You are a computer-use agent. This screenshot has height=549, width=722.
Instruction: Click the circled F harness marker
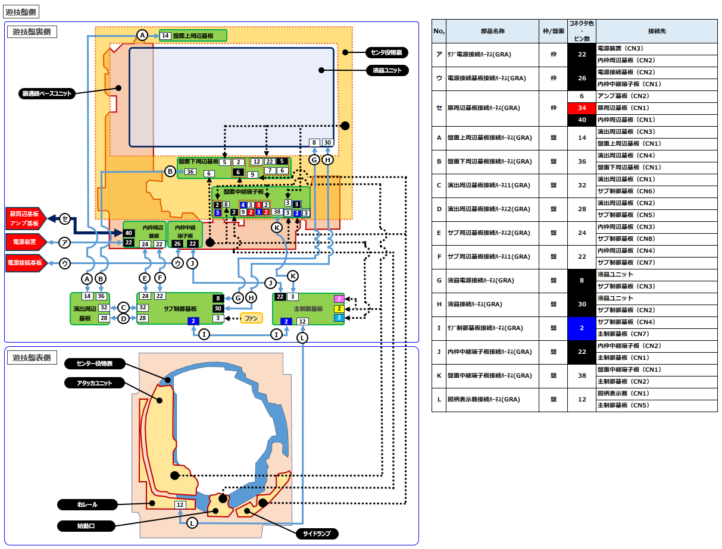(160, 278)
